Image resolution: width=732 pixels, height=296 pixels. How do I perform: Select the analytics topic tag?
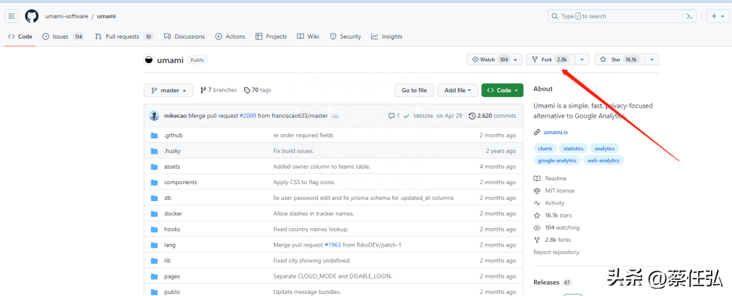point(605,148)
